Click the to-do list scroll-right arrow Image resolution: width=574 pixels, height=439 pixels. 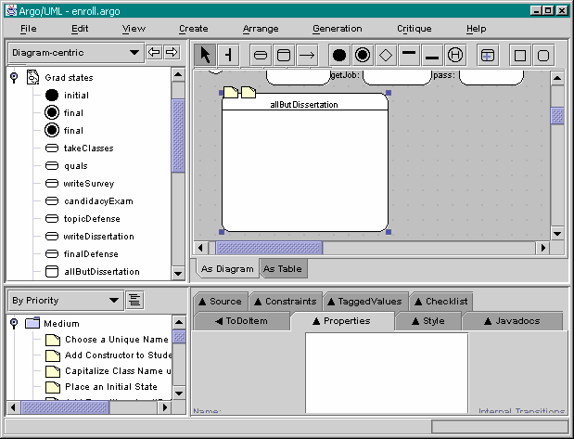coord(165,407)
